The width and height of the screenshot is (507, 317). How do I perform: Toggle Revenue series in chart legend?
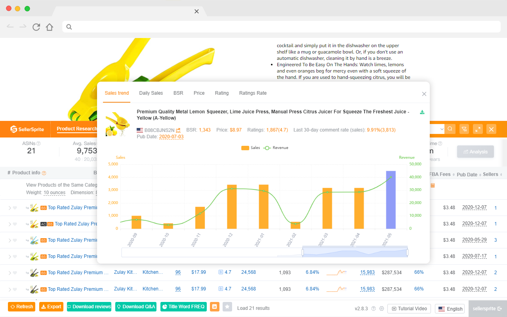pyautogui.click(x=276, y=148)
